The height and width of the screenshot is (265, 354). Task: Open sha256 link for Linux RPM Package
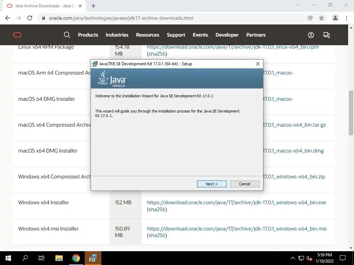[x=157, y=54]
